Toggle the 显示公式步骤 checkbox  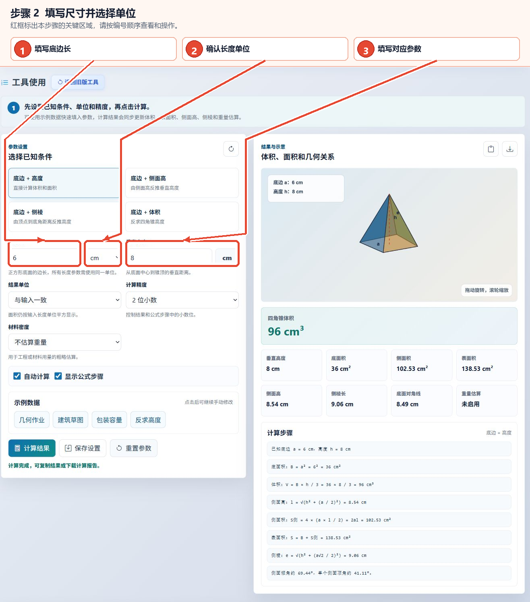(58, 376)
